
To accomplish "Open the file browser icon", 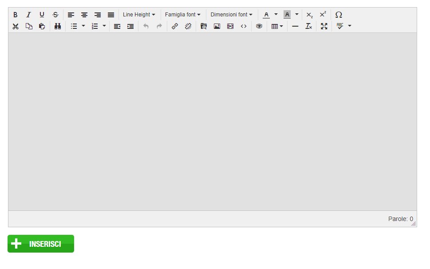I will click(x=204, y=26).
